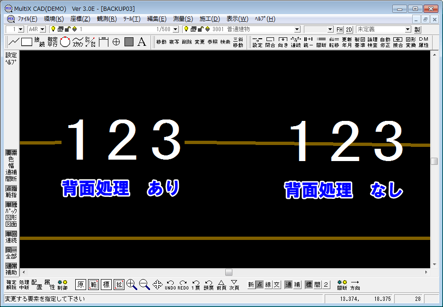Activate the text A tool
The width and height of the screenshot is (443, 307).
(142, 42)
